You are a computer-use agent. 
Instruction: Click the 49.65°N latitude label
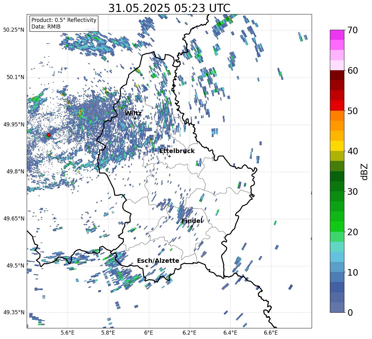pos(14,219)
